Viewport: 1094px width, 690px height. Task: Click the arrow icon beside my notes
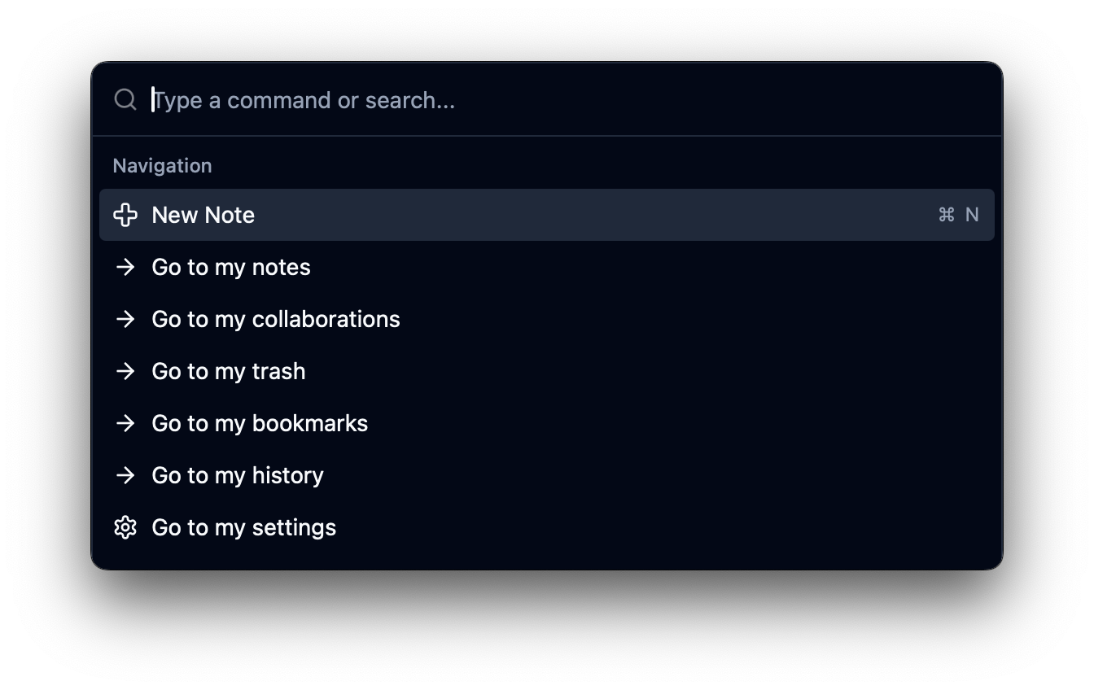125,267
